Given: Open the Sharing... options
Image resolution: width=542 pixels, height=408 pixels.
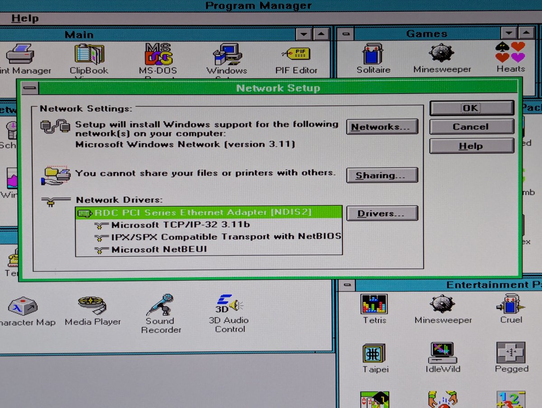Looking at the screenshot, I should pyautogui.click(x=382, y=175).
